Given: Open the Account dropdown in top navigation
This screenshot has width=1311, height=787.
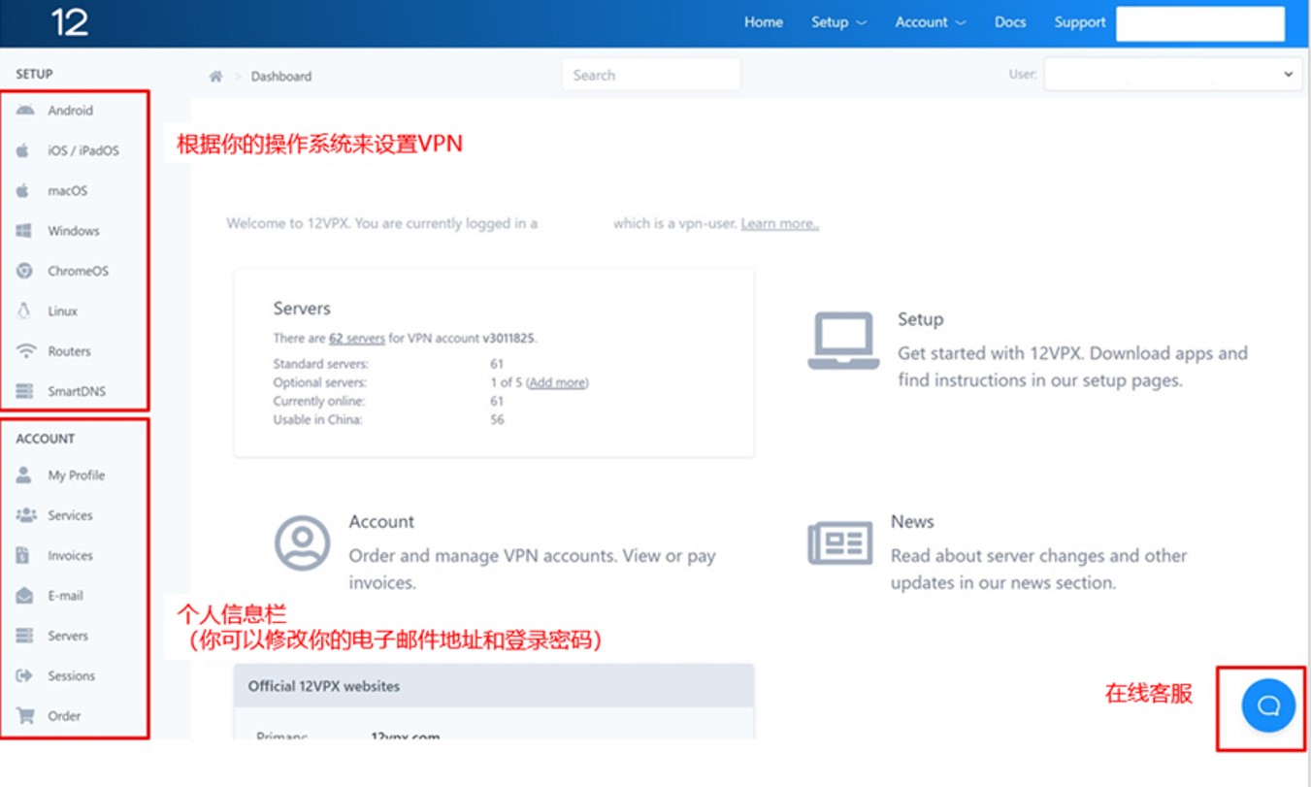Looking at the screenshot, I should click(930, 22).
